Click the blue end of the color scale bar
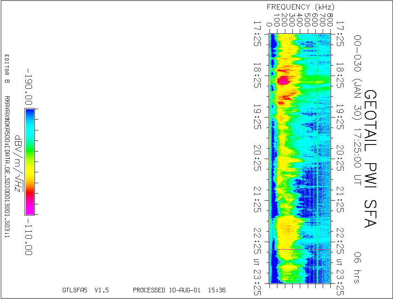Image resolution: width=393 pixels, height=299 pixels. [x=30, y=114]
